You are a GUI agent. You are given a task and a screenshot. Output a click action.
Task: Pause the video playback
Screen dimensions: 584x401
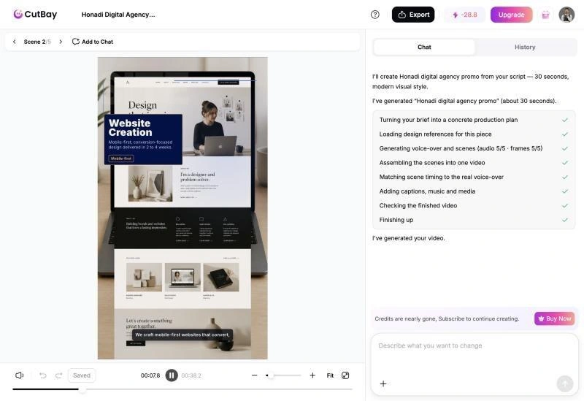pos(172,375)
